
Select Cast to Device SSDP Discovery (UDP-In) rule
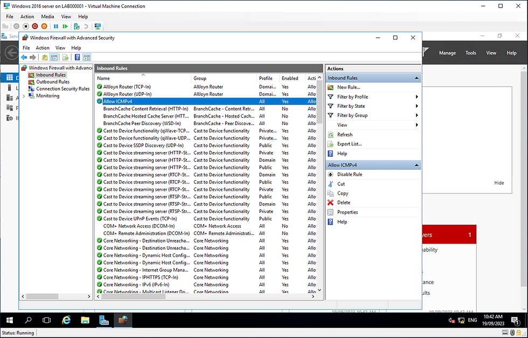tap(206, 146)
